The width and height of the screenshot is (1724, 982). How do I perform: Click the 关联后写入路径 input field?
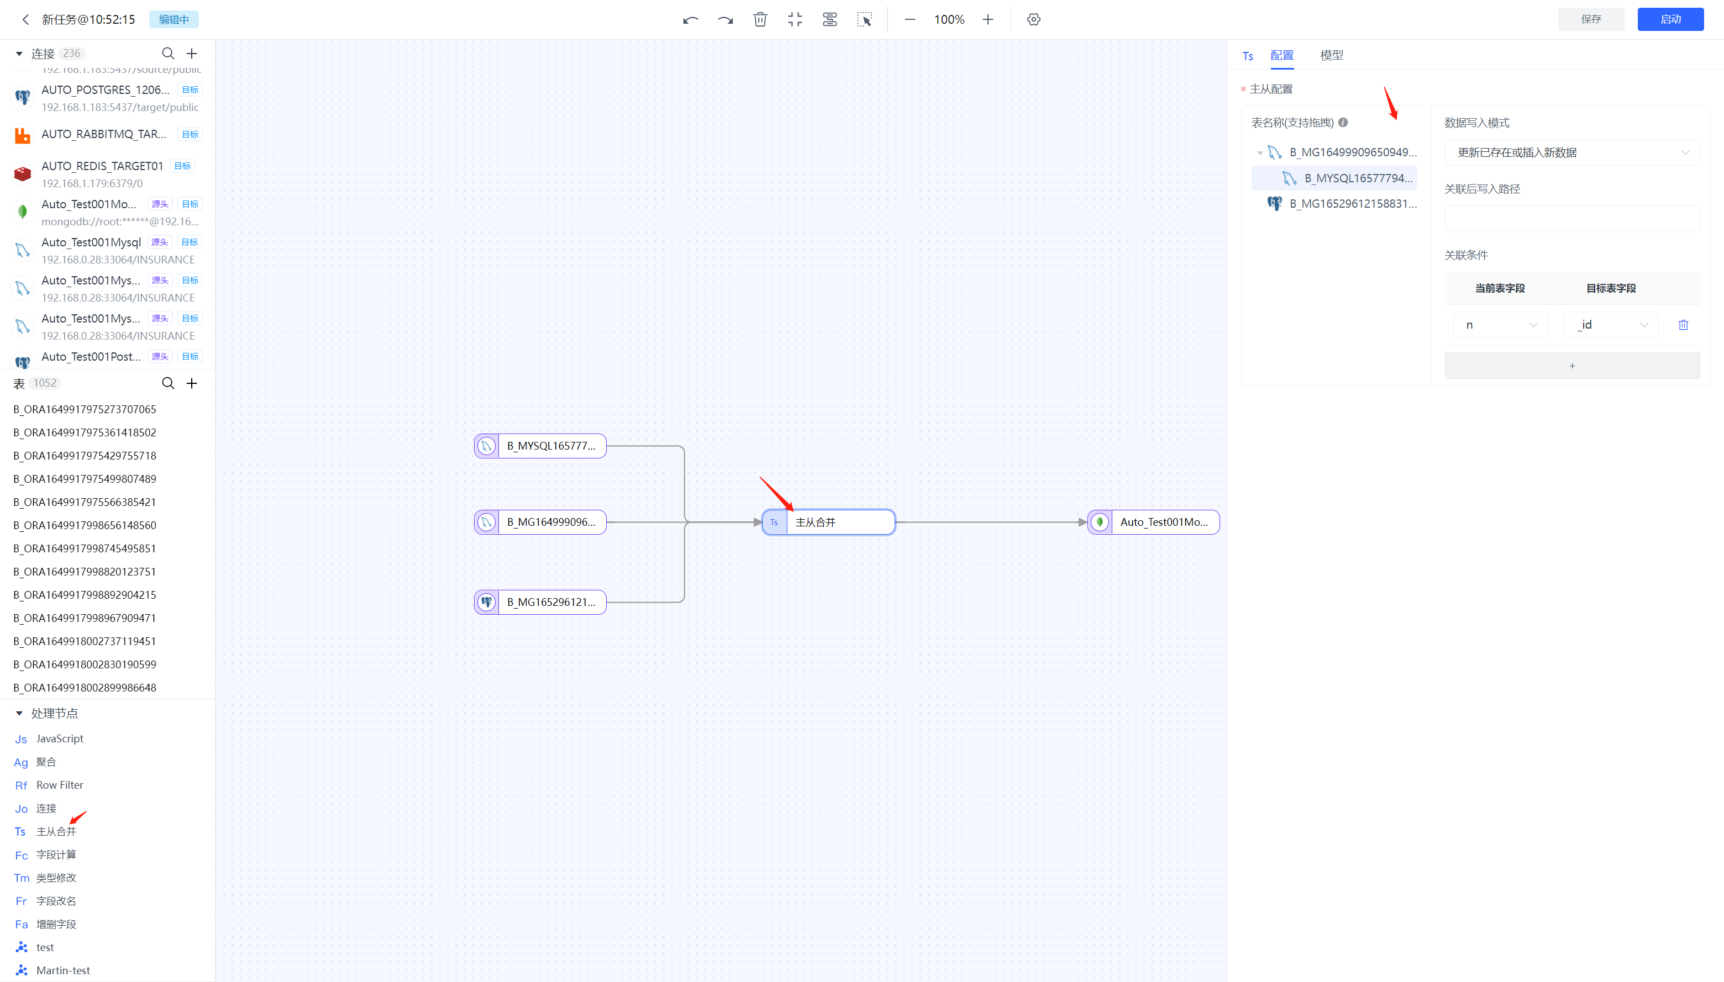pos(1571,219)
